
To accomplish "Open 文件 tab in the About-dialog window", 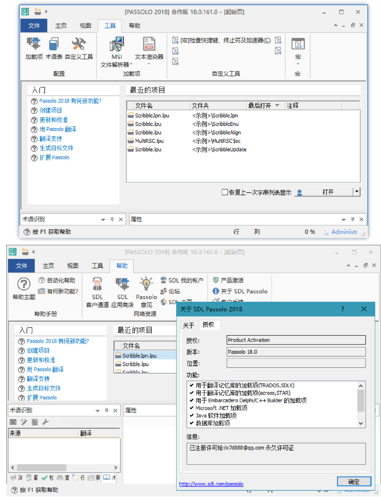I will tap(22, 266).
